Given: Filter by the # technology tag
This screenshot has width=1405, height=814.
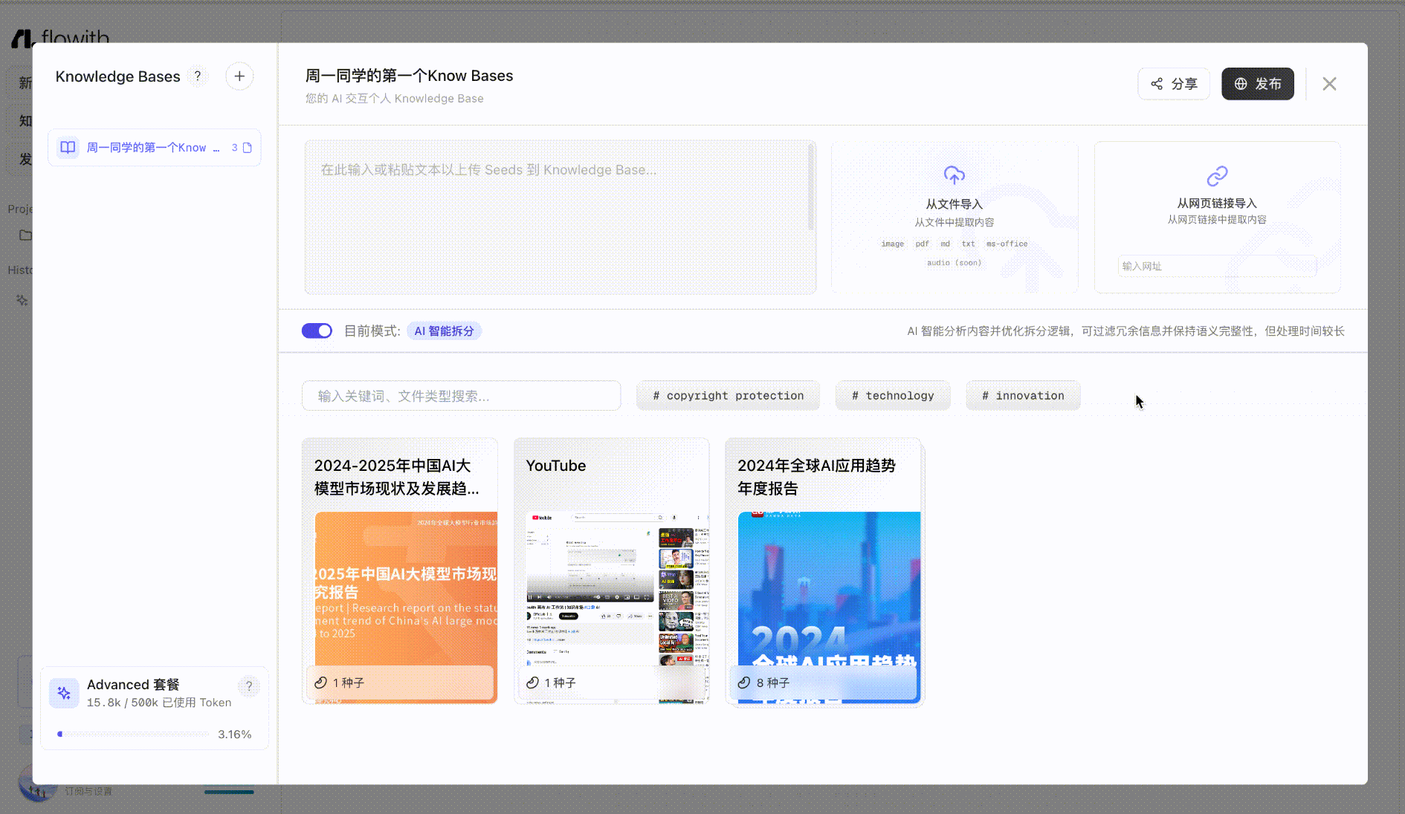Looking at the screenshot, I should (x=893, y=396).
